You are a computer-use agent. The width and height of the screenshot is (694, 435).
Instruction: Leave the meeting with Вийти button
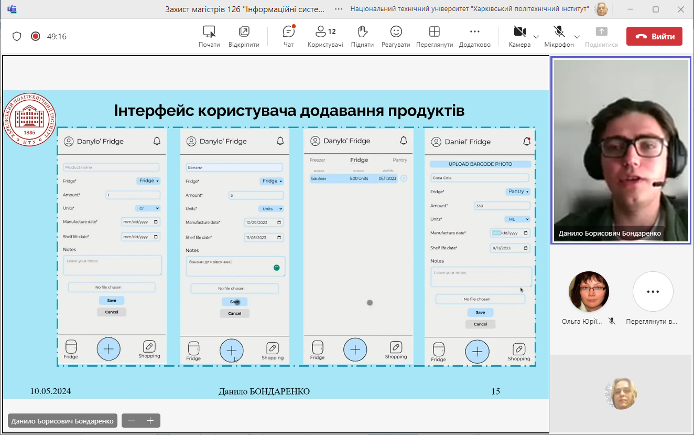click(654, 36)
